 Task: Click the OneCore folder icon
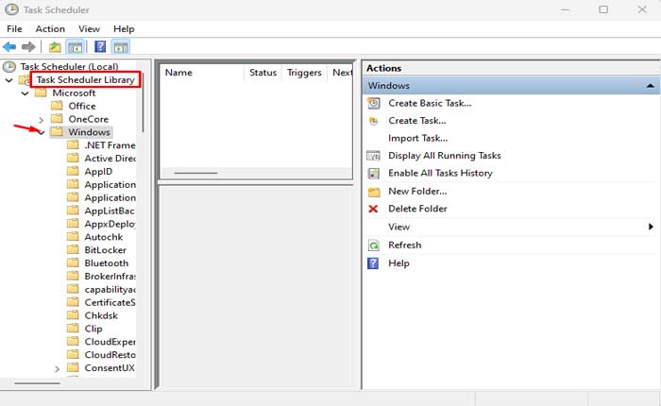(57, 118)
